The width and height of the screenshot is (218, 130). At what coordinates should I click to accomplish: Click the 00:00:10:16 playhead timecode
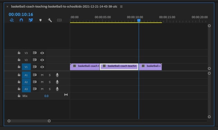(x=21, y=15)
